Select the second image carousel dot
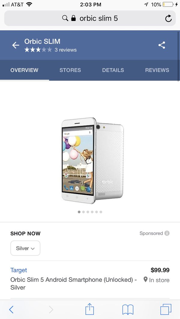The height and width of the screenshot is (319, 180). pos(83,212)
